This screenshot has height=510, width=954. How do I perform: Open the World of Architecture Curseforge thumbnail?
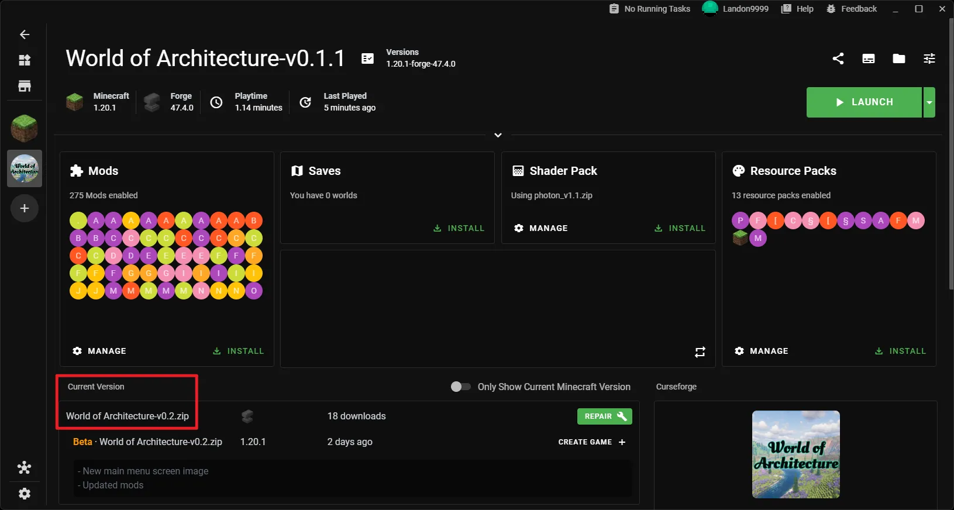pos(796,454)
